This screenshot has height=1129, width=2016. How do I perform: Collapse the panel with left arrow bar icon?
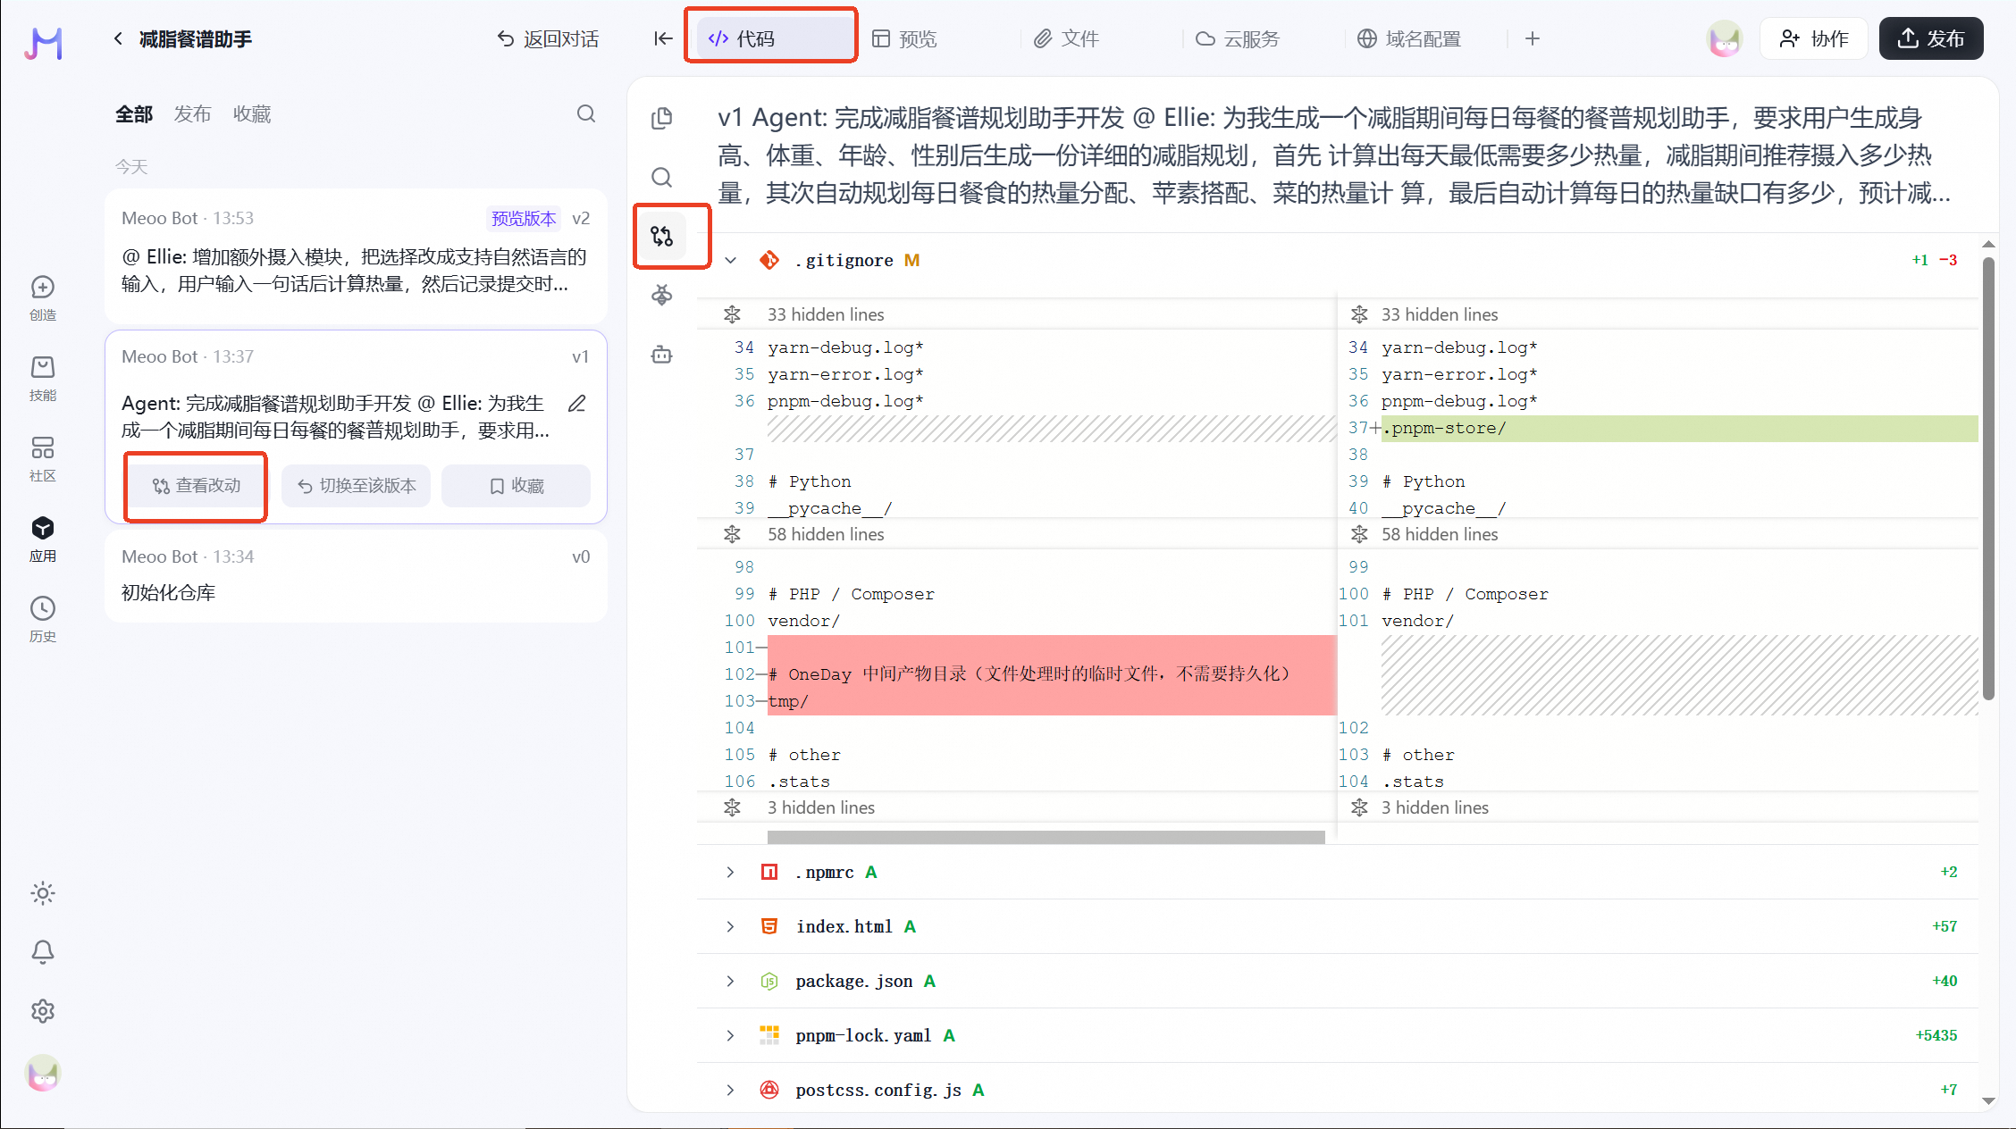[663, 38]
